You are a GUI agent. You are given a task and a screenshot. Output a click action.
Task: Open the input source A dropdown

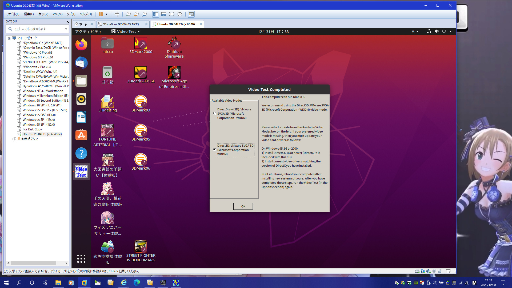[415, 31]
